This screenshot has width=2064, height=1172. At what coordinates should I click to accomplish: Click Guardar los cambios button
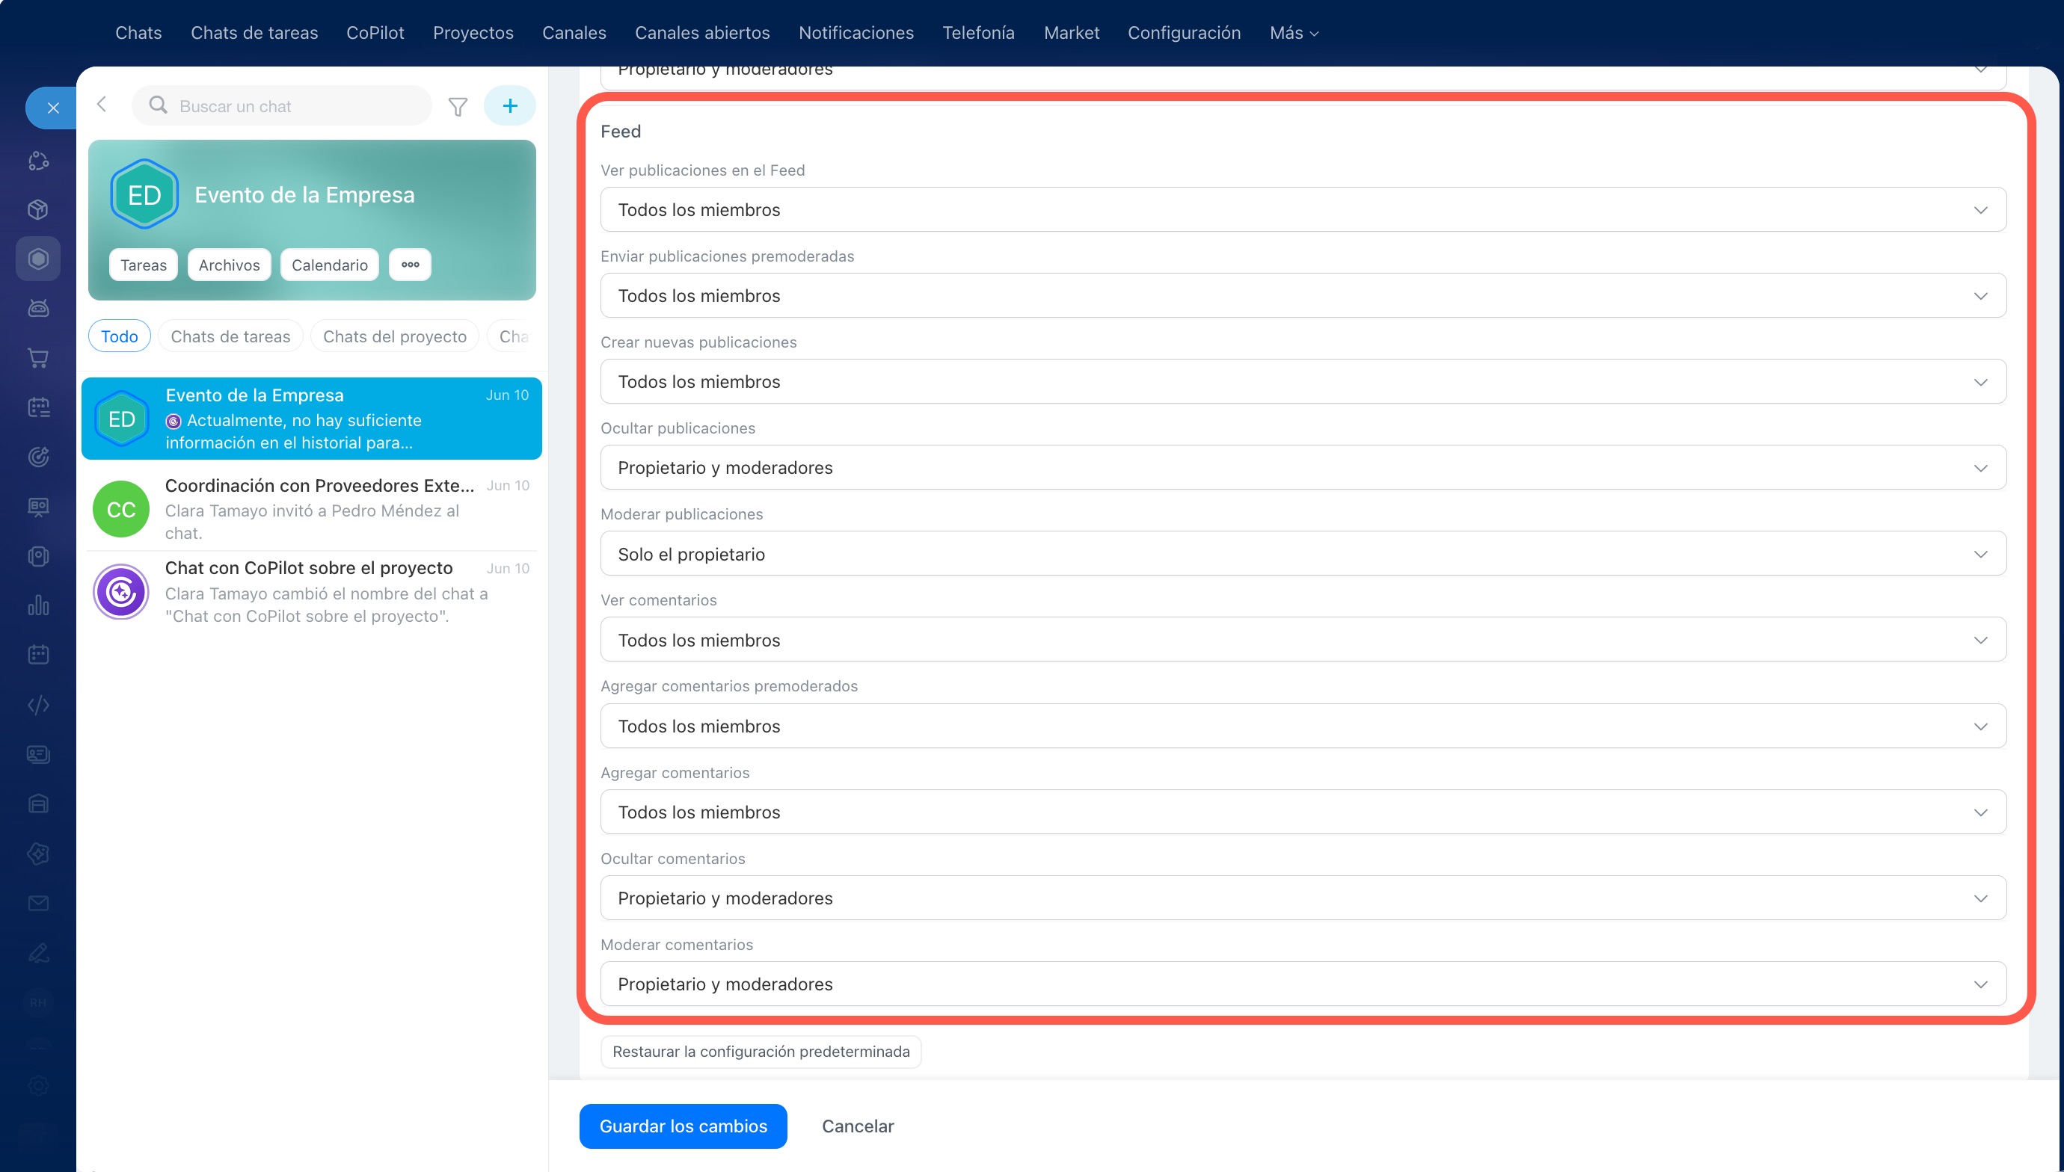(x=683, y=1126)
